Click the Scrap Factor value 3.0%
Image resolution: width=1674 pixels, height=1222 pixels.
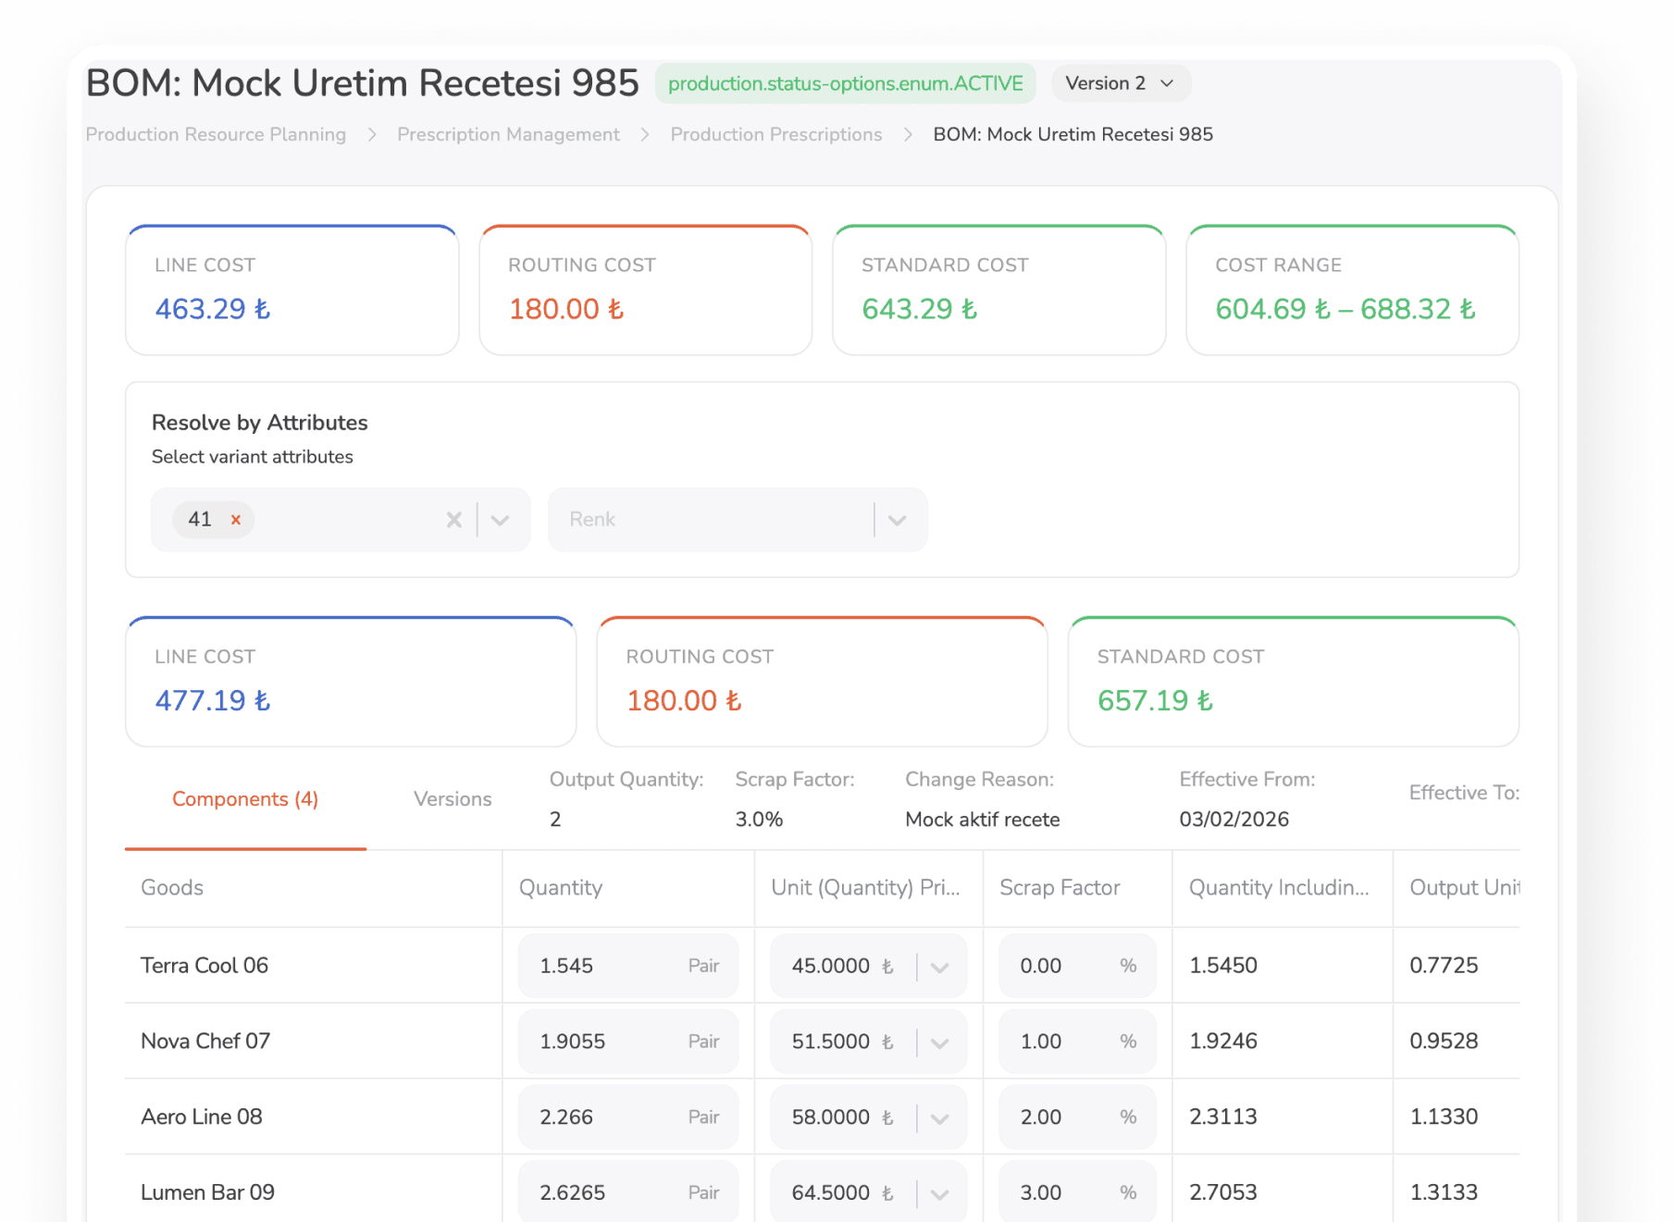[x=760, y=820]
